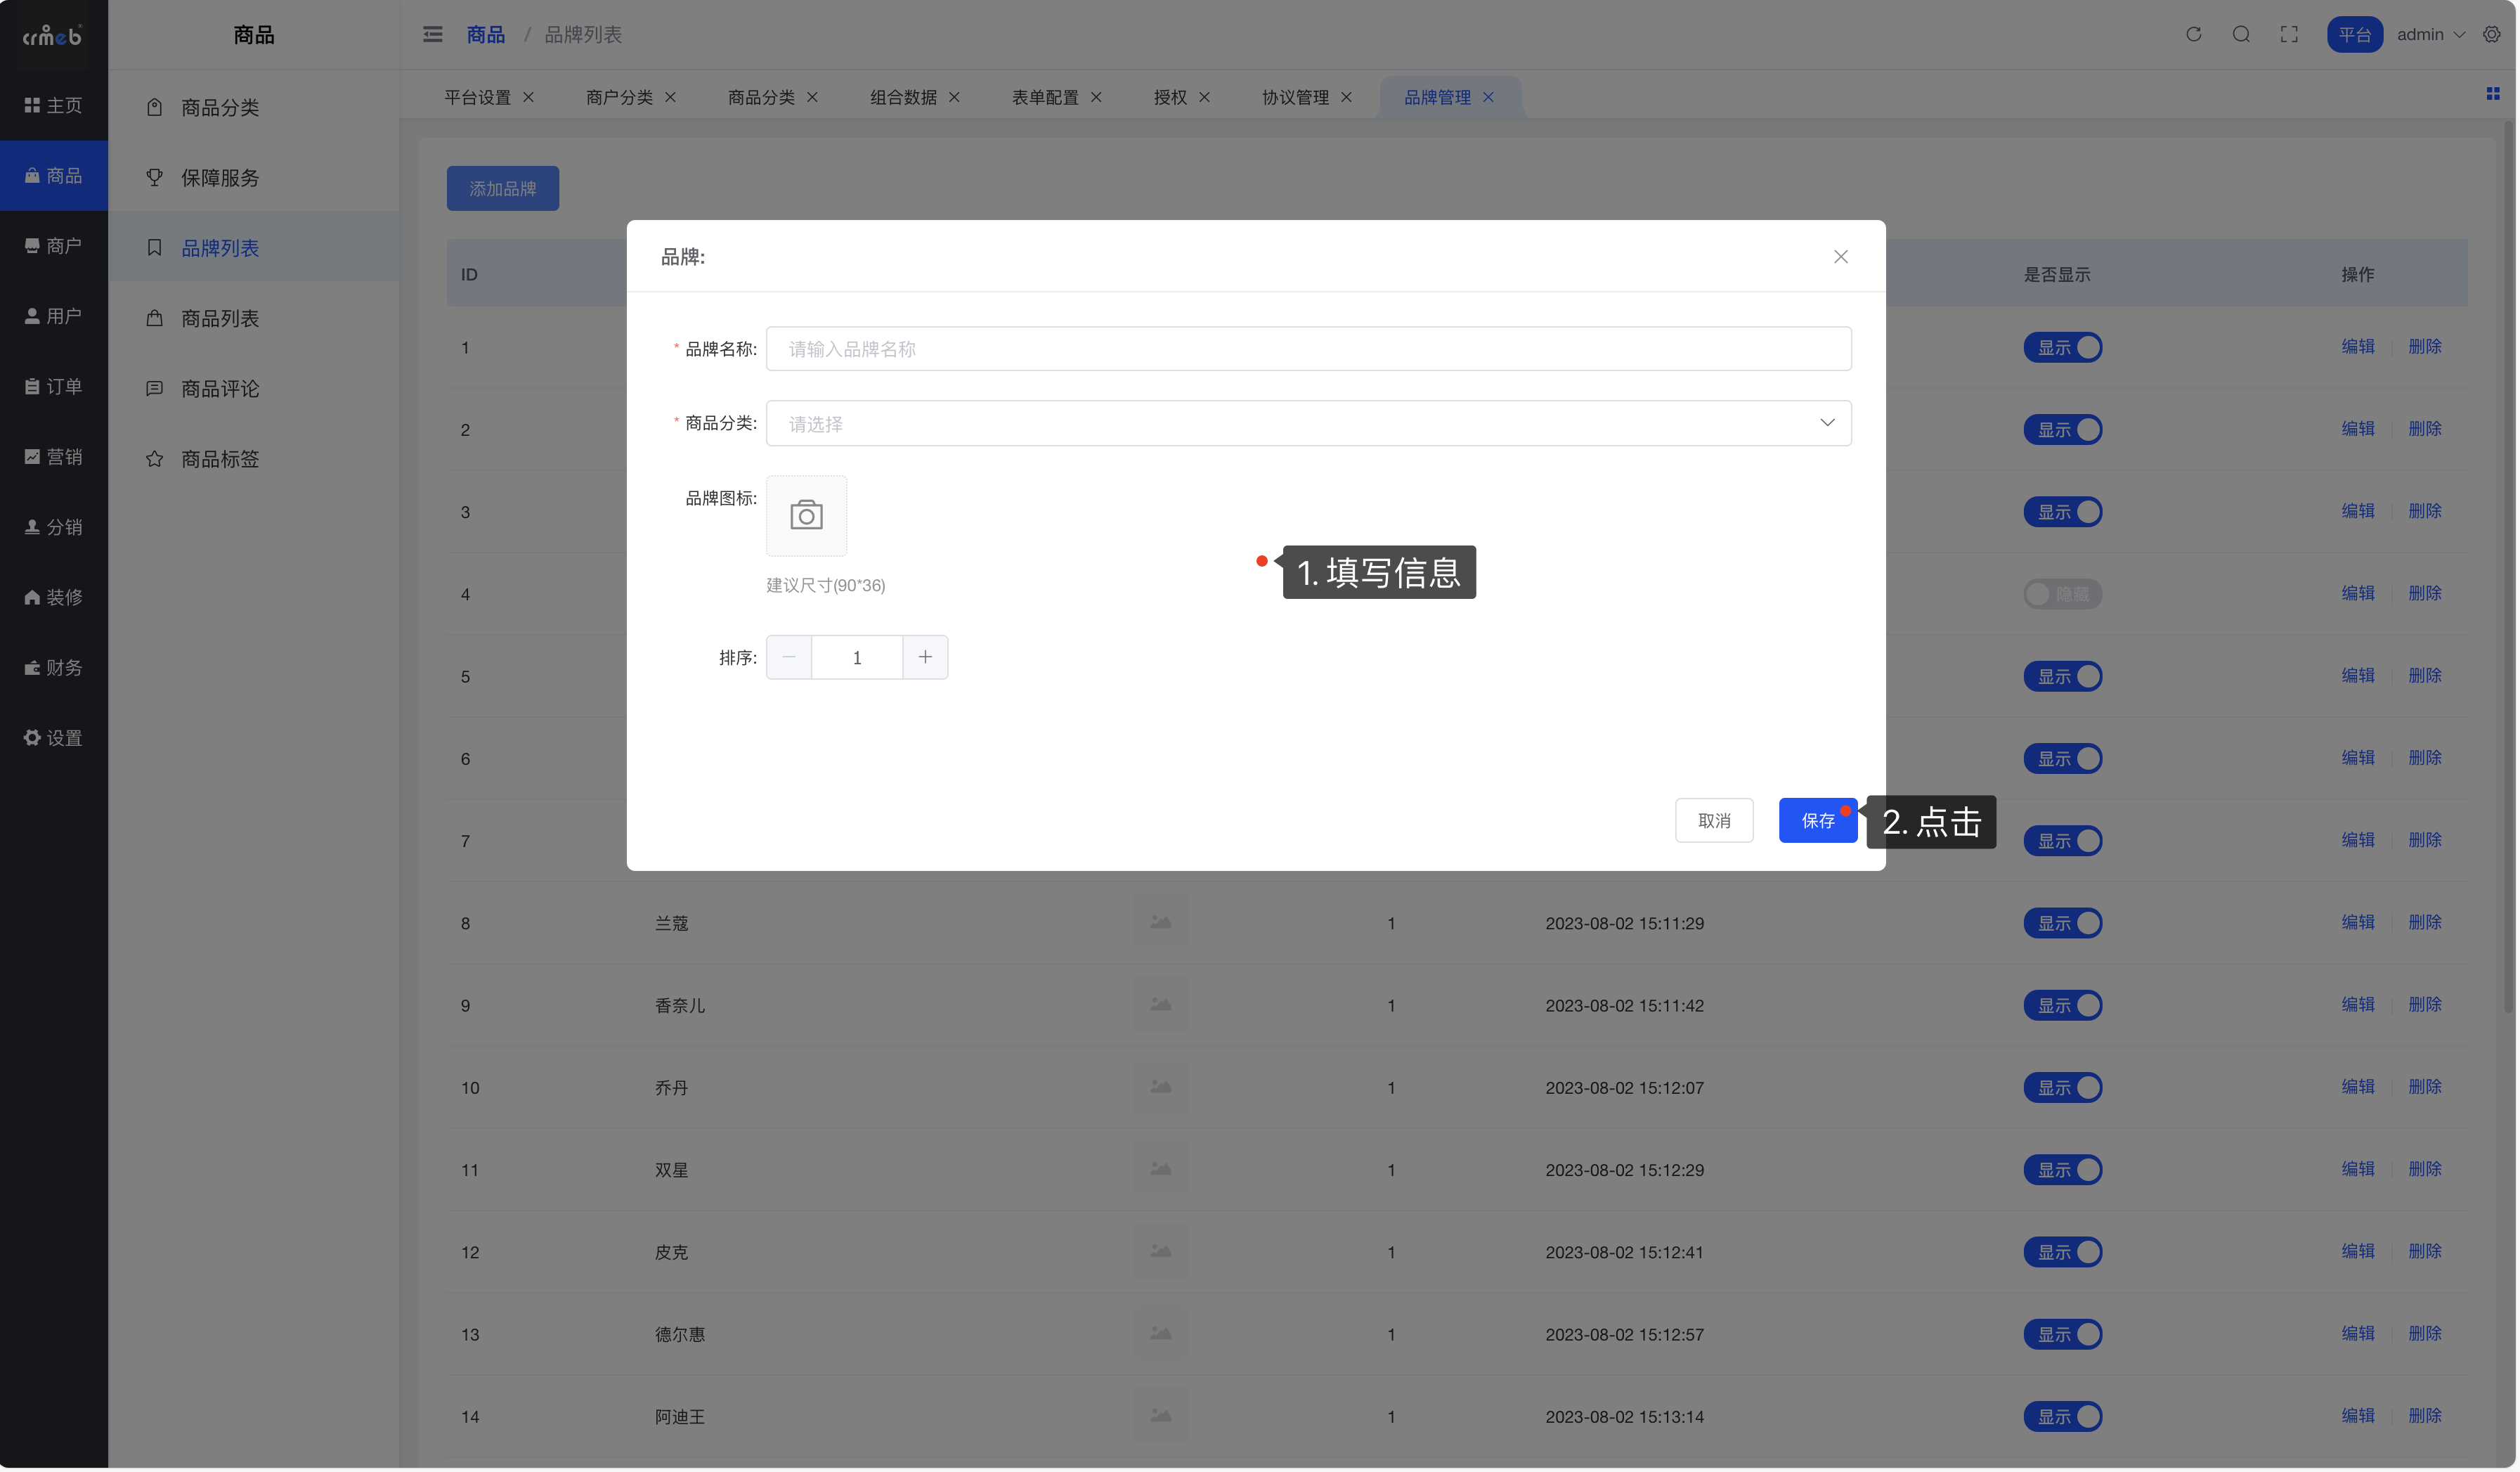Click the tabs grid icon at far right
This screenshot has height=1472, width=2520.
[2492, 94]
